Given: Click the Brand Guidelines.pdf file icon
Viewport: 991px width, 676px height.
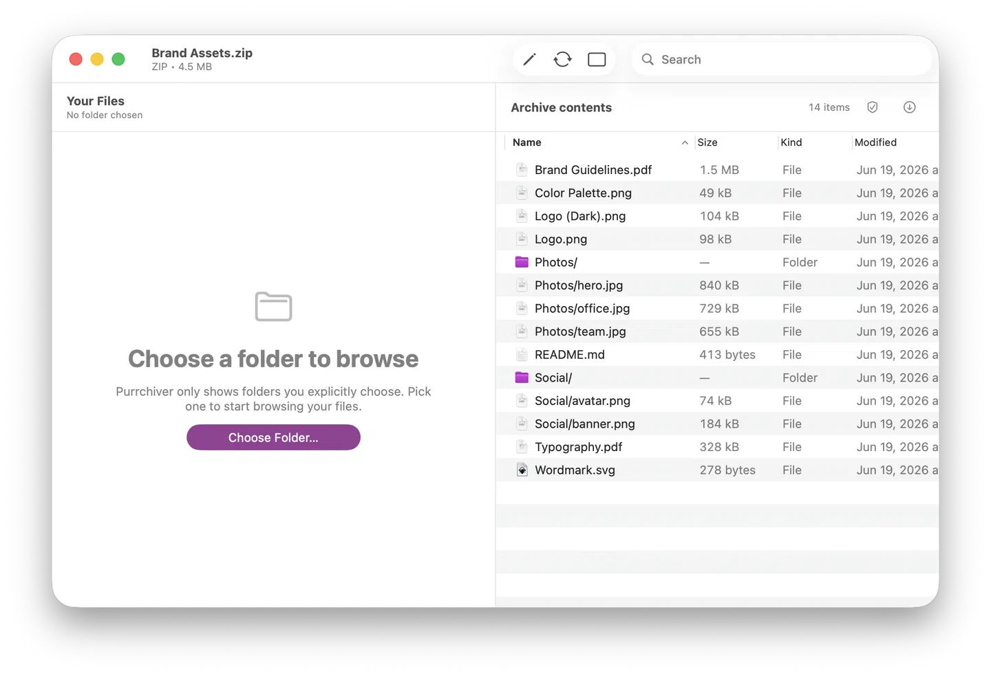Looking at the screenshot, I should point(522,169).
